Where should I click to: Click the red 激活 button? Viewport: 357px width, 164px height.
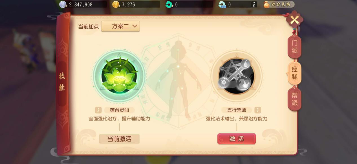pyautogui.click(x=237, y=139)
